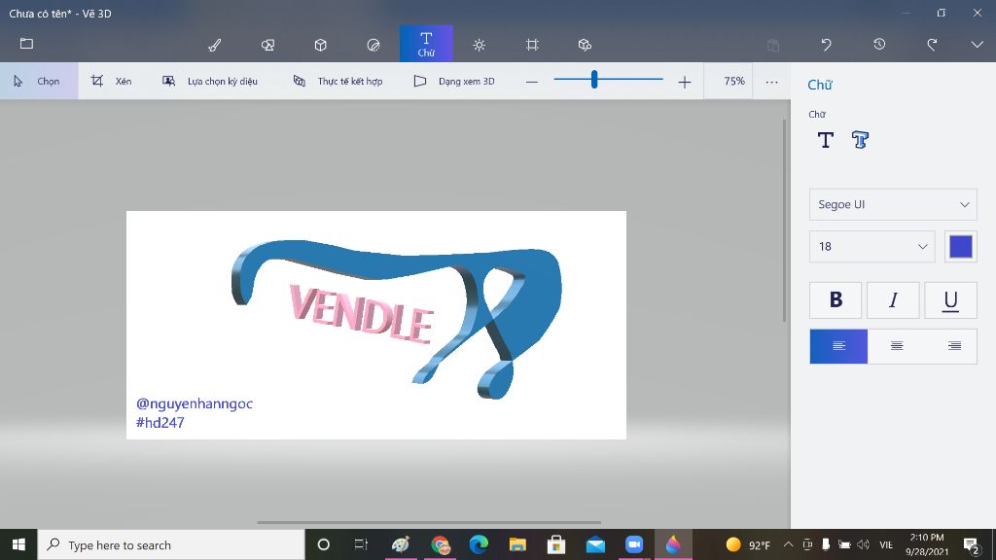Redo the last undone action
Image resolution: width=996 pixels, height=560 pixels.
pos(932,45)
